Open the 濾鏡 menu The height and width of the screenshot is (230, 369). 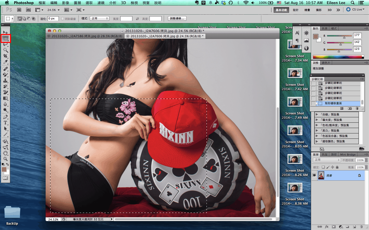tap(101, 3)
